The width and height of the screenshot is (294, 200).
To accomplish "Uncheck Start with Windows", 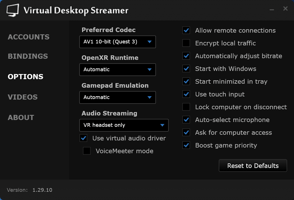I will [x=186, y=69].
